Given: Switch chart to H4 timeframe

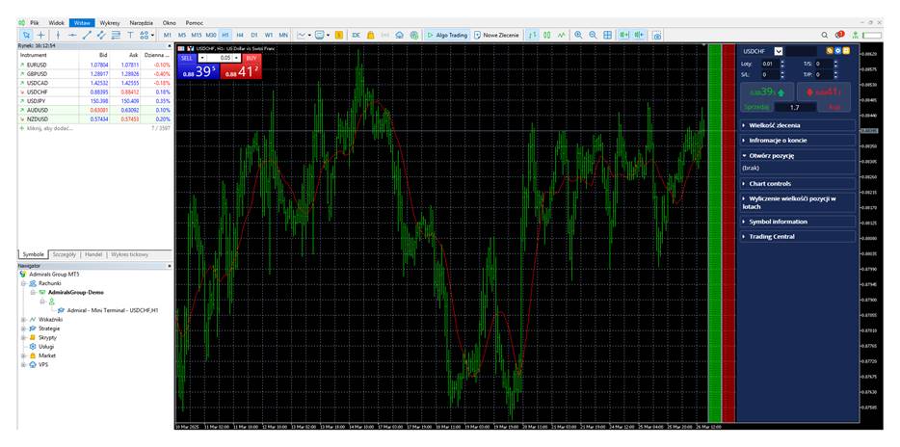Looking at the screenshot, I should click(239, 35).
